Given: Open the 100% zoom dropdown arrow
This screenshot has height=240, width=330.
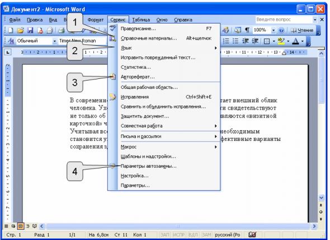Looking at the screenshot, I should 273,30.
